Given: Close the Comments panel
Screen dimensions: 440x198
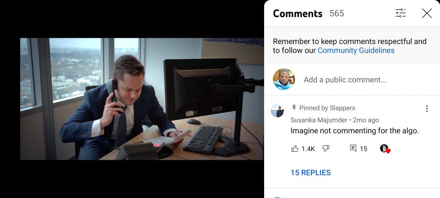Looking at the screenshot, I should point(427,13).
